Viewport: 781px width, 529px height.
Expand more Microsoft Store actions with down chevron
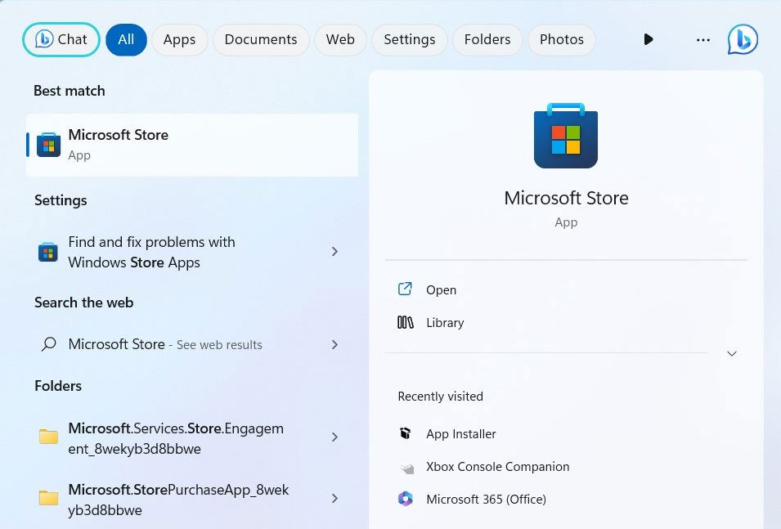(731, 353)
